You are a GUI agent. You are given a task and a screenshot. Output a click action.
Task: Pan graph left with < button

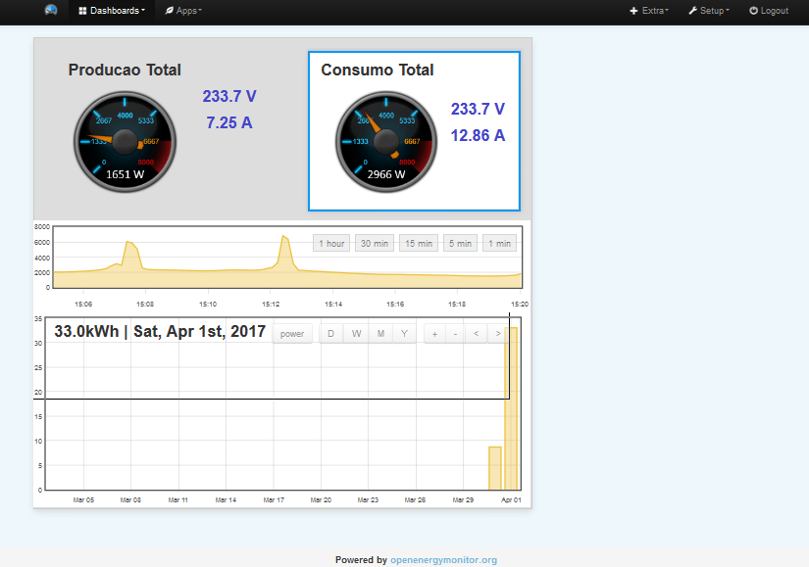(x=477, y=334)
